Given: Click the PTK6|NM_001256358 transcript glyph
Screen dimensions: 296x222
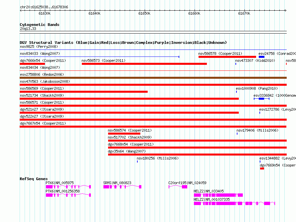Looking at the screenshot, I should point(68,195).
